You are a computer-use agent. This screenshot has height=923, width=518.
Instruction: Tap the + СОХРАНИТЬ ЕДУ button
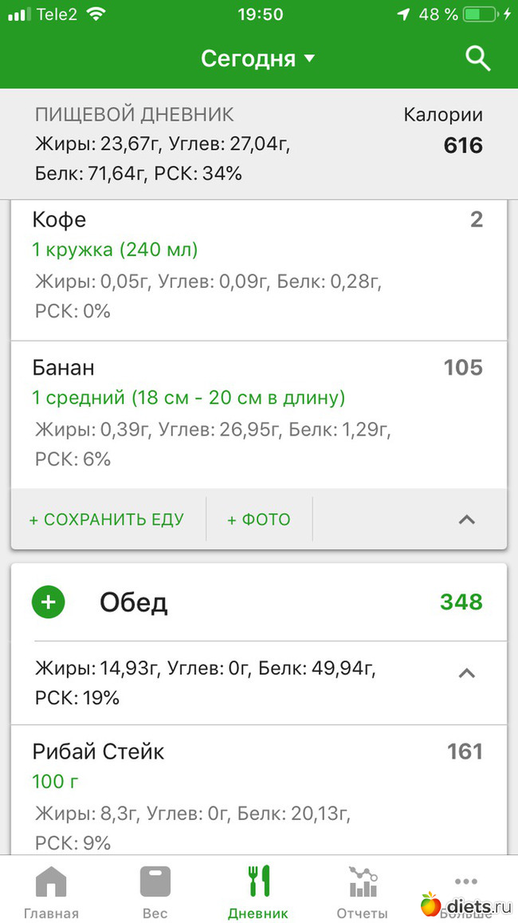106,519
